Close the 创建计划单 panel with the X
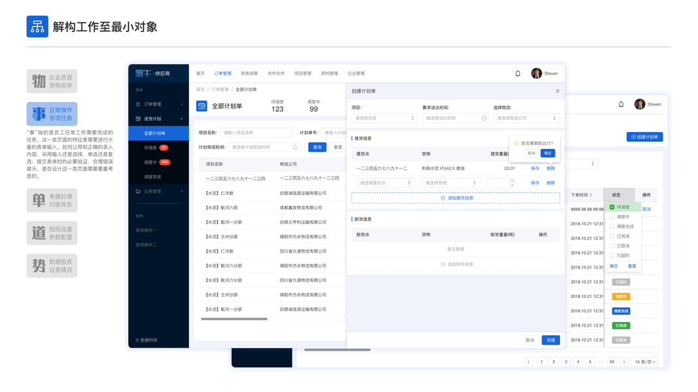 tap(557, 91)
